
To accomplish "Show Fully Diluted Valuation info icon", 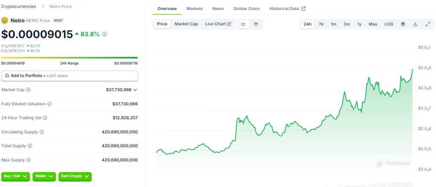I will (x=49, y=104).
